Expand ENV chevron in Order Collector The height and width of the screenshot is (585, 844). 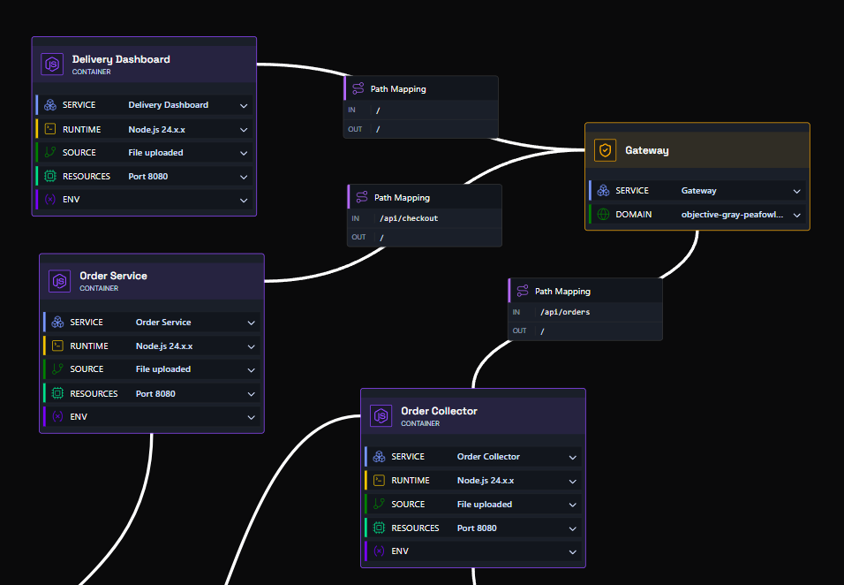coord(573,552)
